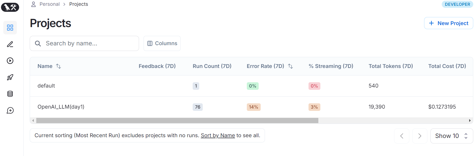475x156 pixels.
Task: Open the Columns visibility selector
Action: (162, 43)
